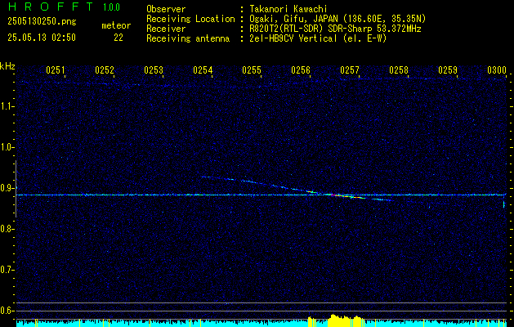Click the 0258 time marker
The image size is (514, 327).
(399, 69)
